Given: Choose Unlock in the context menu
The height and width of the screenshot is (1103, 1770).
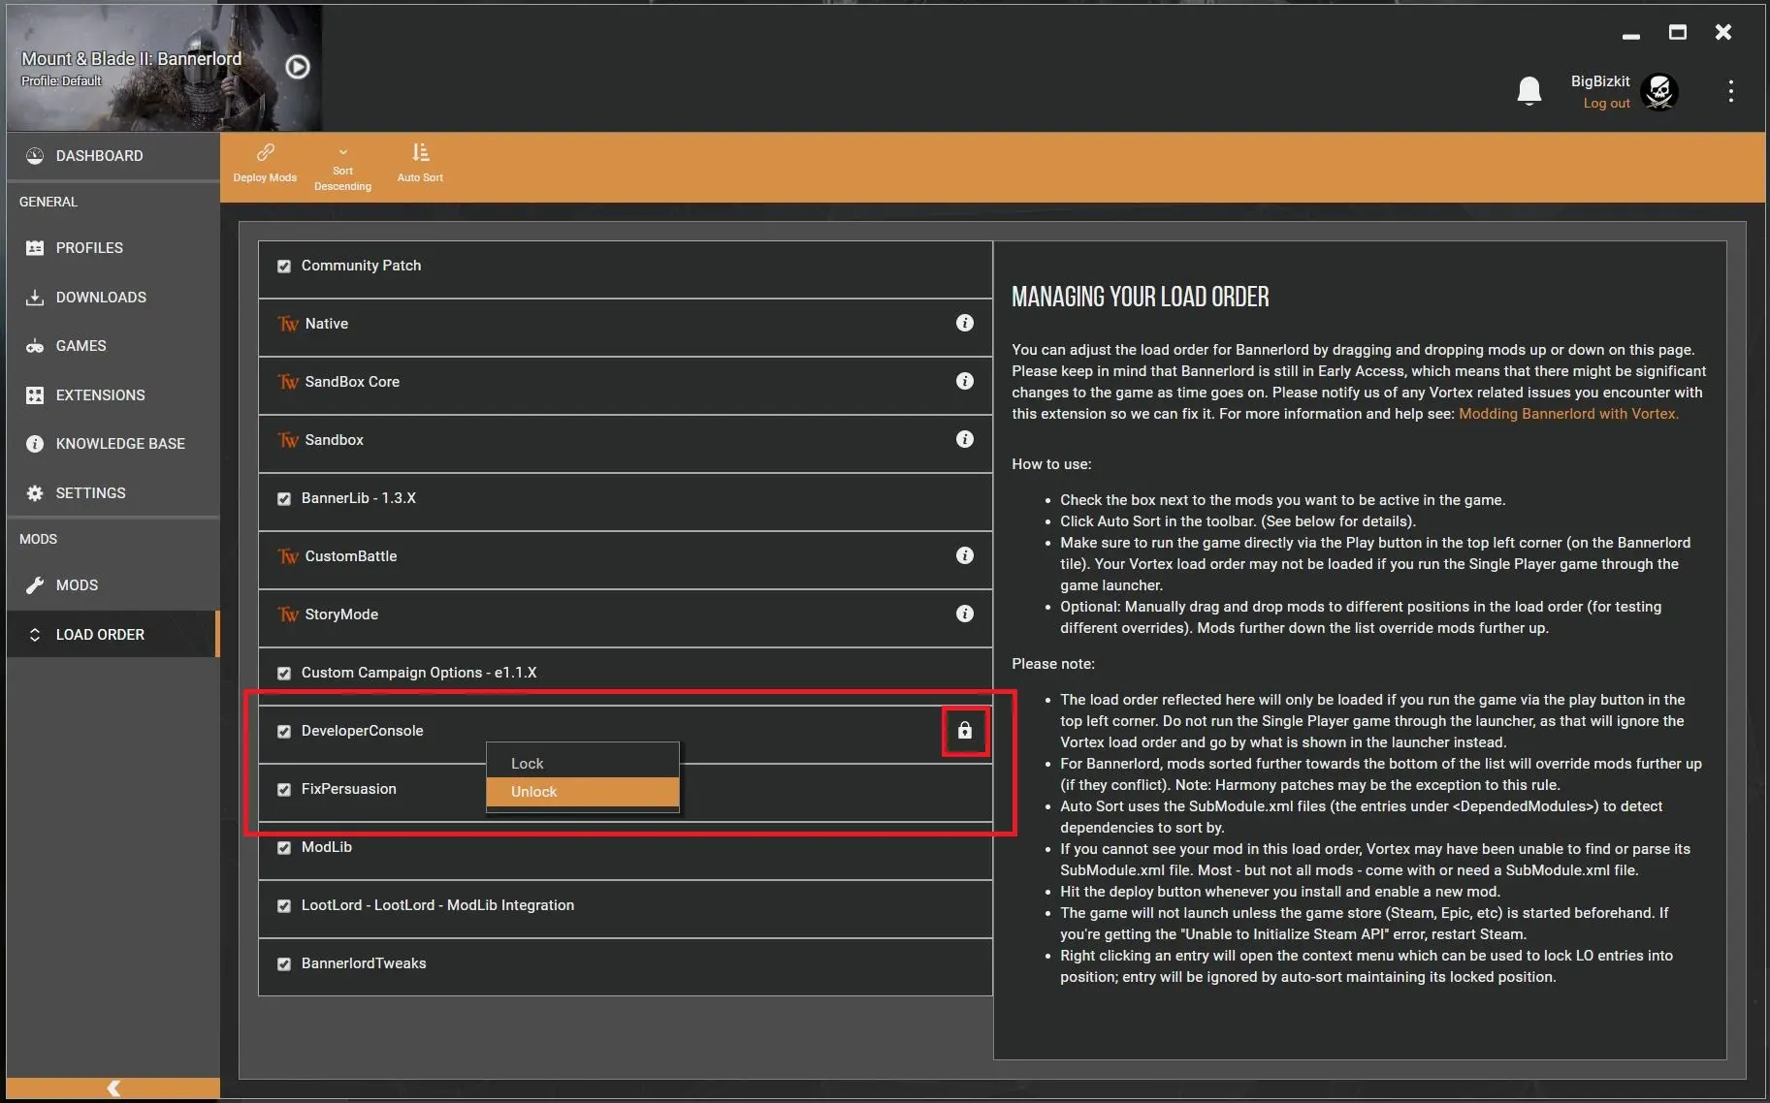Looking at the screenshot, I should [x=582, y=791].
